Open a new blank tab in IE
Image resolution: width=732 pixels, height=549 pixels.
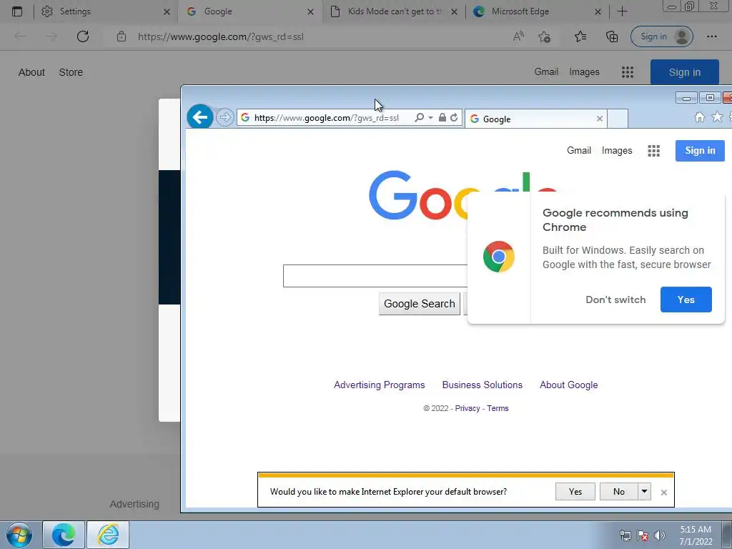(618, 119)
